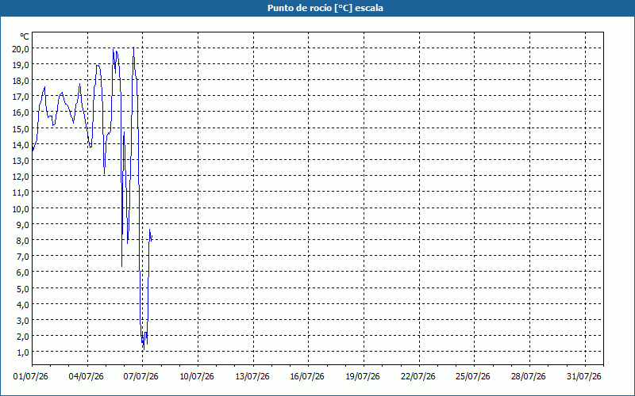
Task: Click the 31/07/26 date label
Action: tap(584, 377)
